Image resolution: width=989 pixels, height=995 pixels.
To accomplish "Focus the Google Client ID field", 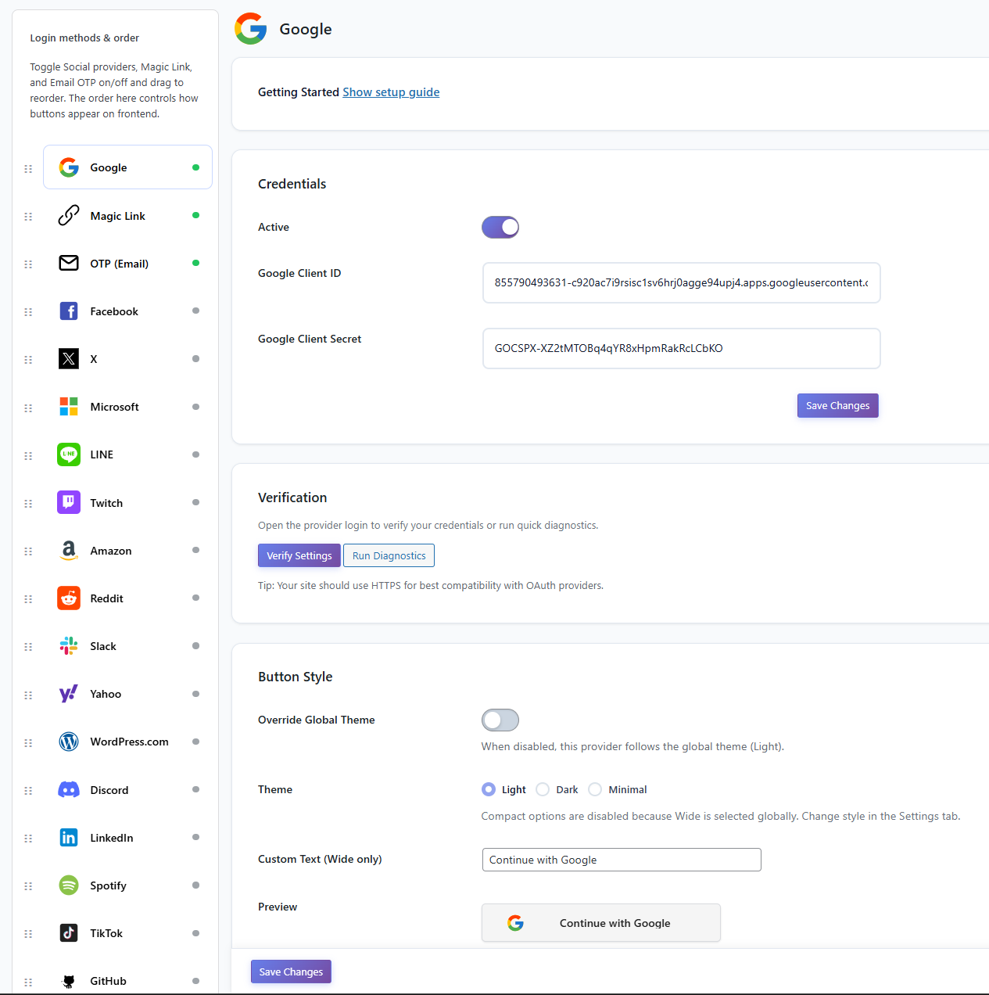I will [x=682, y=282].
